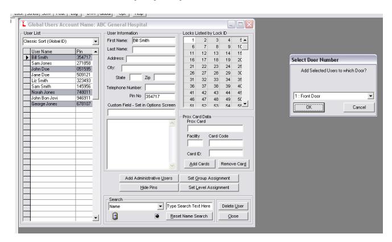Click the Close button below Delete User
Image resolution: width=392 pixels, height=242 pixels.
pyautogui.click(x=233, y=216)
